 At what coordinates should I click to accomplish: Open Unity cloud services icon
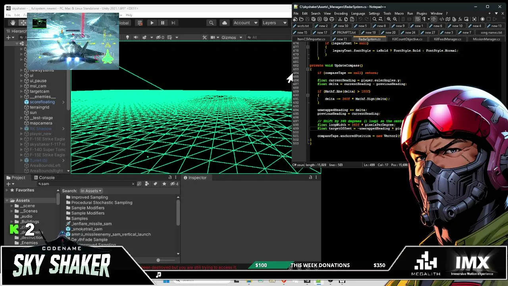coord(225,23)
